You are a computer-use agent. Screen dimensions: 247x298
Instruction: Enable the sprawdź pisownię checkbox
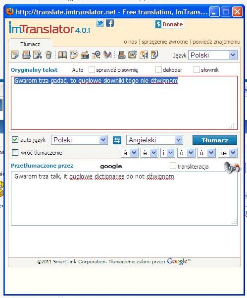[x=92, y=69]
